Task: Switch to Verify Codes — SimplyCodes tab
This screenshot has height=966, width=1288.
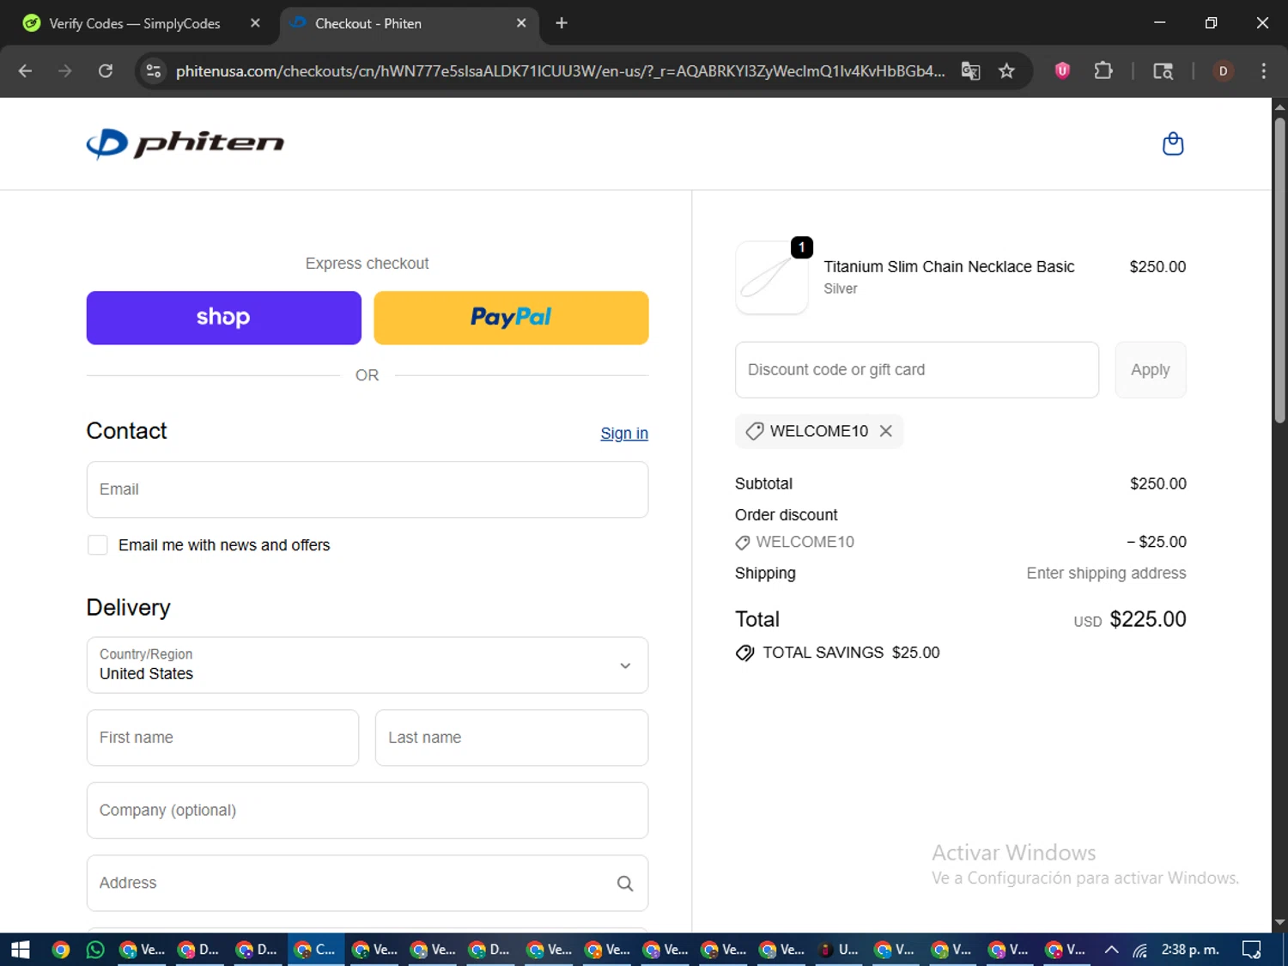Action: (135, 23)
